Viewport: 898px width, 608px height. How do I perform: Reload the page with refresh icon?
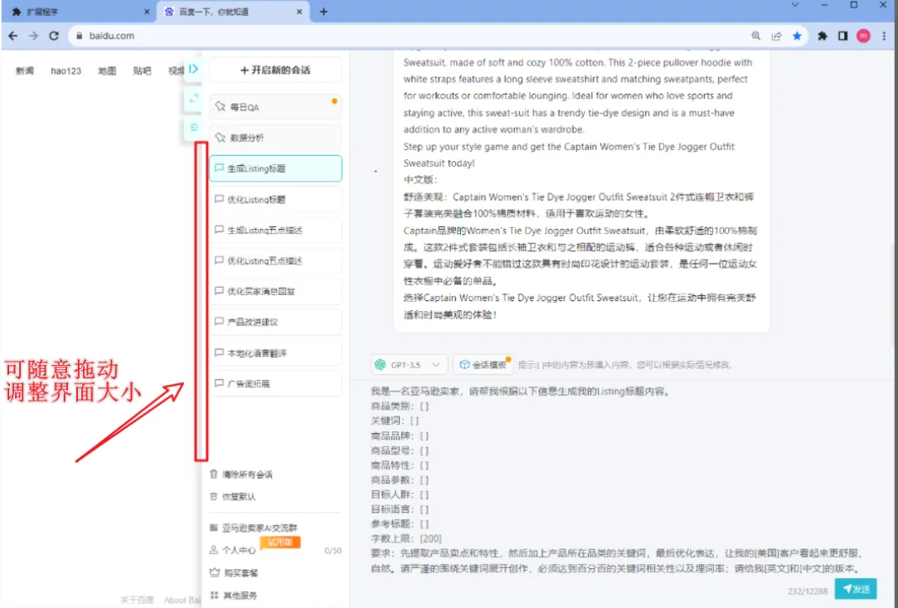pyautogui.click(x=54, y=36)
